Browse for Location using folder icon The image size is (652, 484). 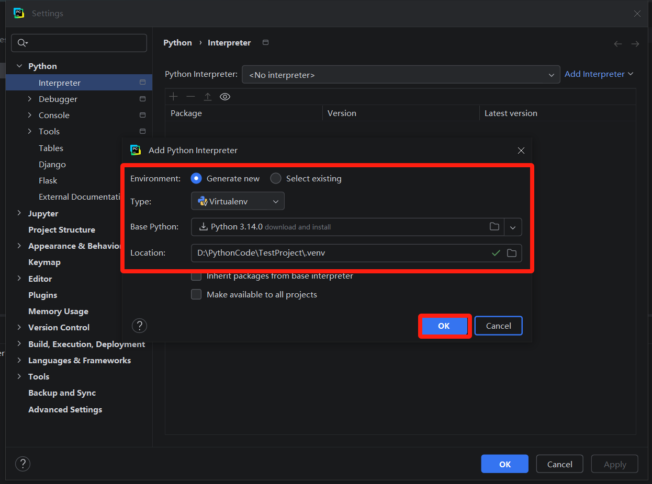click(512, 253)
